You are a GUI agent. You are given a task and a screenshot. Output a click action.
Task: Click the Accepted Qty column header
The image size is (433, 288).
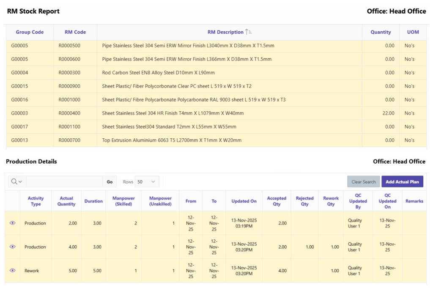point(277,201)
